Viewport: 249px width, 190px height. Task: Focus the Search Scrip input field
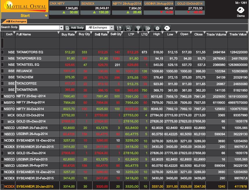click(39, 28)
